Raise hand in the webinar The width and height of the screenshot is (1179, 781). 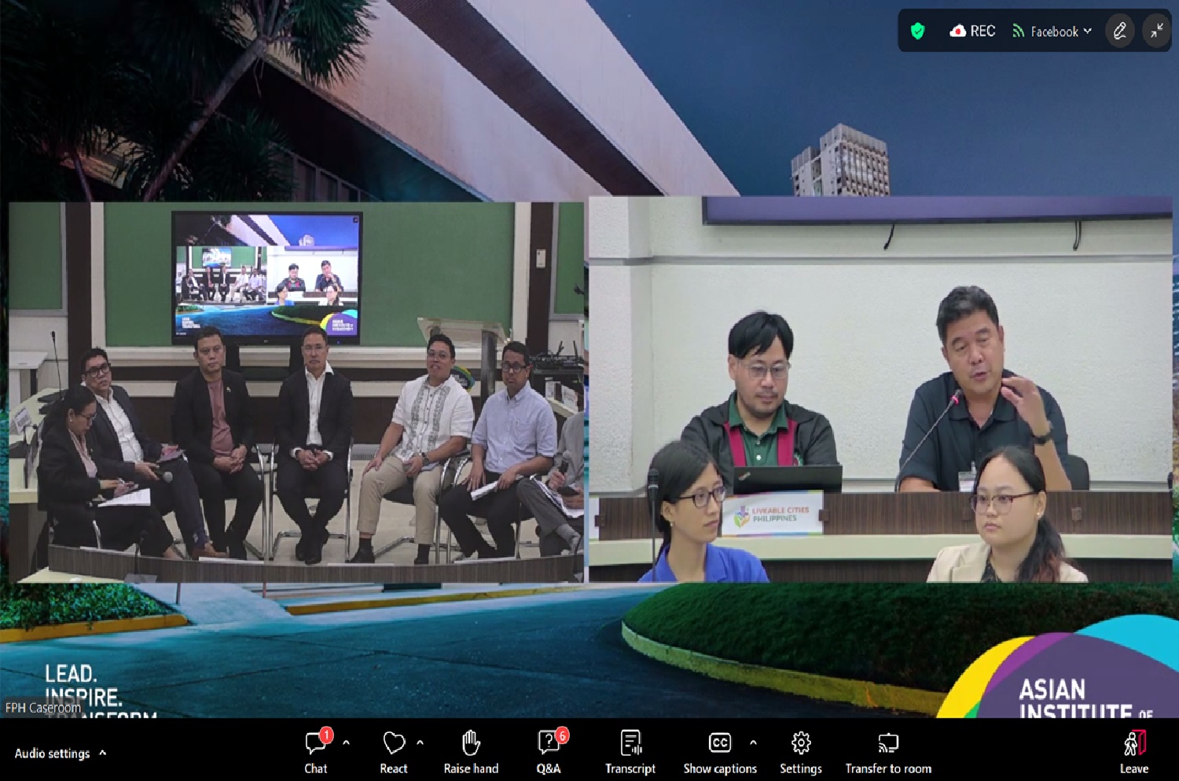(x=471, y=752)
